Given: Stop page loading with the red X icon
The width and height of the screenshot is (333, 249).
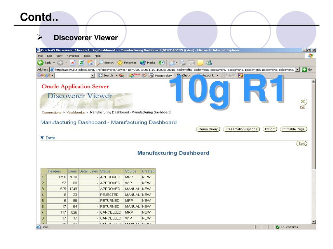Looking at the screenshot, I should tap(73, 63).
